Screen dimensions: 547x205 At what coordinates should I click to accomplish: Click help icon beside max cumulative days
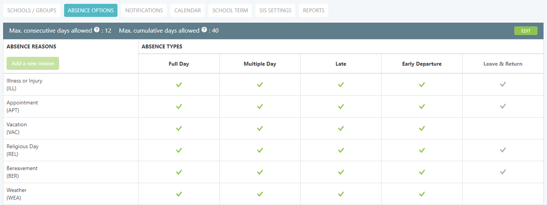coord(204,30)
